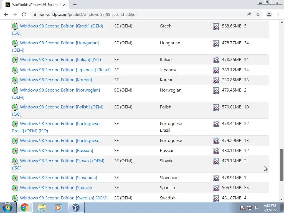The image size is (284, 213).
Task: Click the Japanese language cell
Action: click(x=168, y=70)
